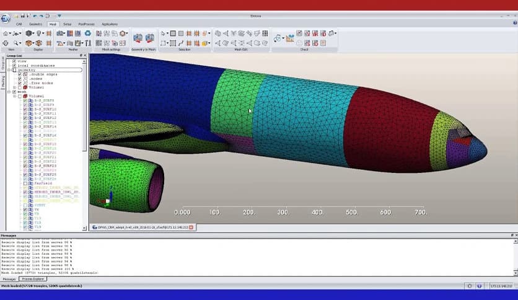Click the application logo button
This screenshot has height=300, width=518.
point(6,19)
